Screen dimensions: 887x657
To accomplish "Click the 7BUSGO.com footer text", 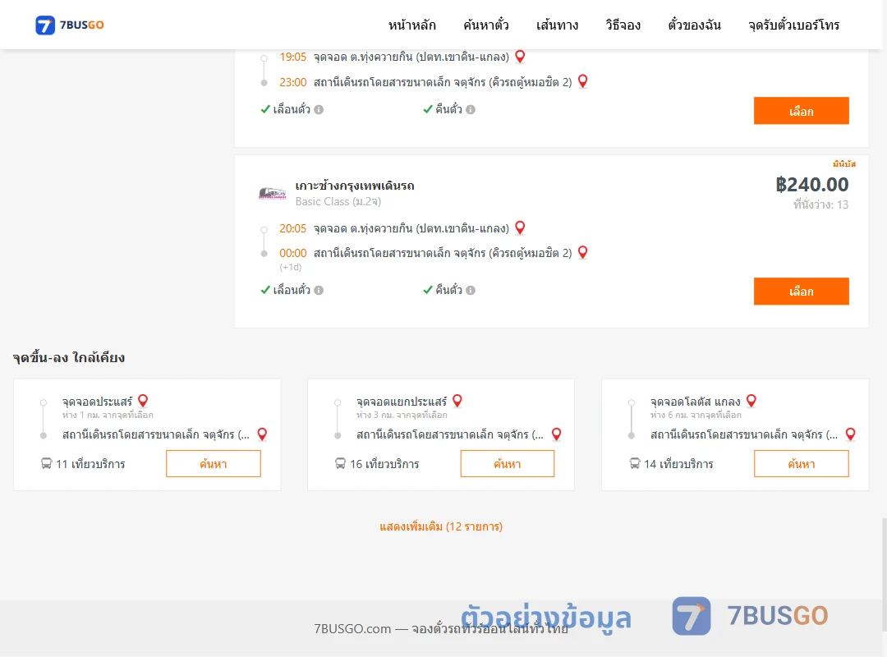I will pyautogui.click(x=441, y=629).
